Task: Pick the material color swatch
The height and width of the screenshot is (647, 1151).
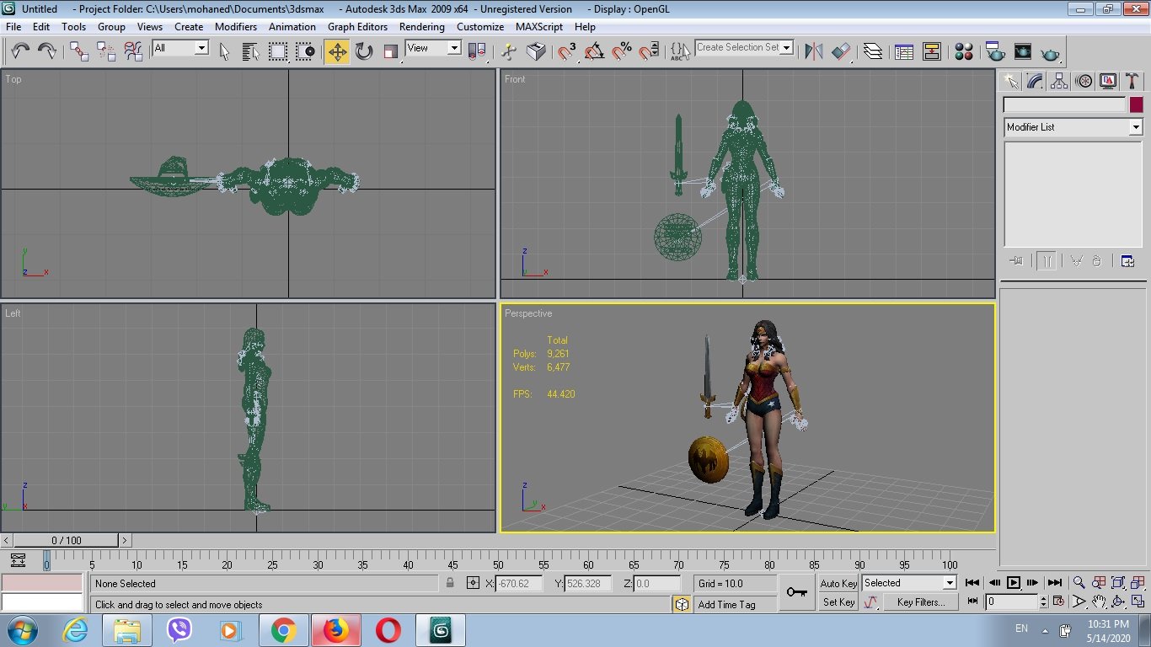Action: pos(1137,104)
